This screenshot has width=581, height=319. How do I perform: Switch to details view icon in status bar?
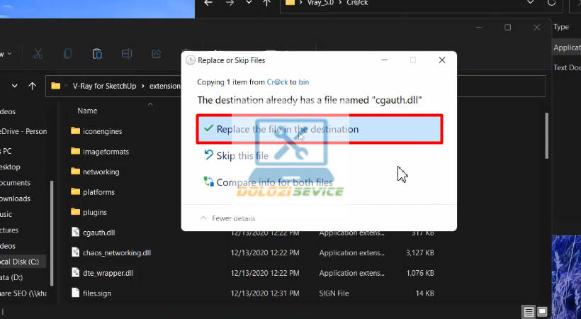pyautogui.click(x=529, y=312)
